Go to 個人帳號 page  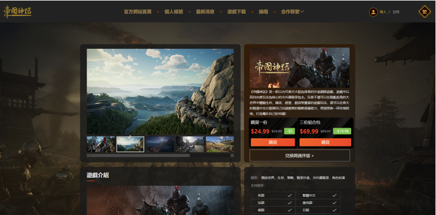pyautogui.click(x=173, y=12)
